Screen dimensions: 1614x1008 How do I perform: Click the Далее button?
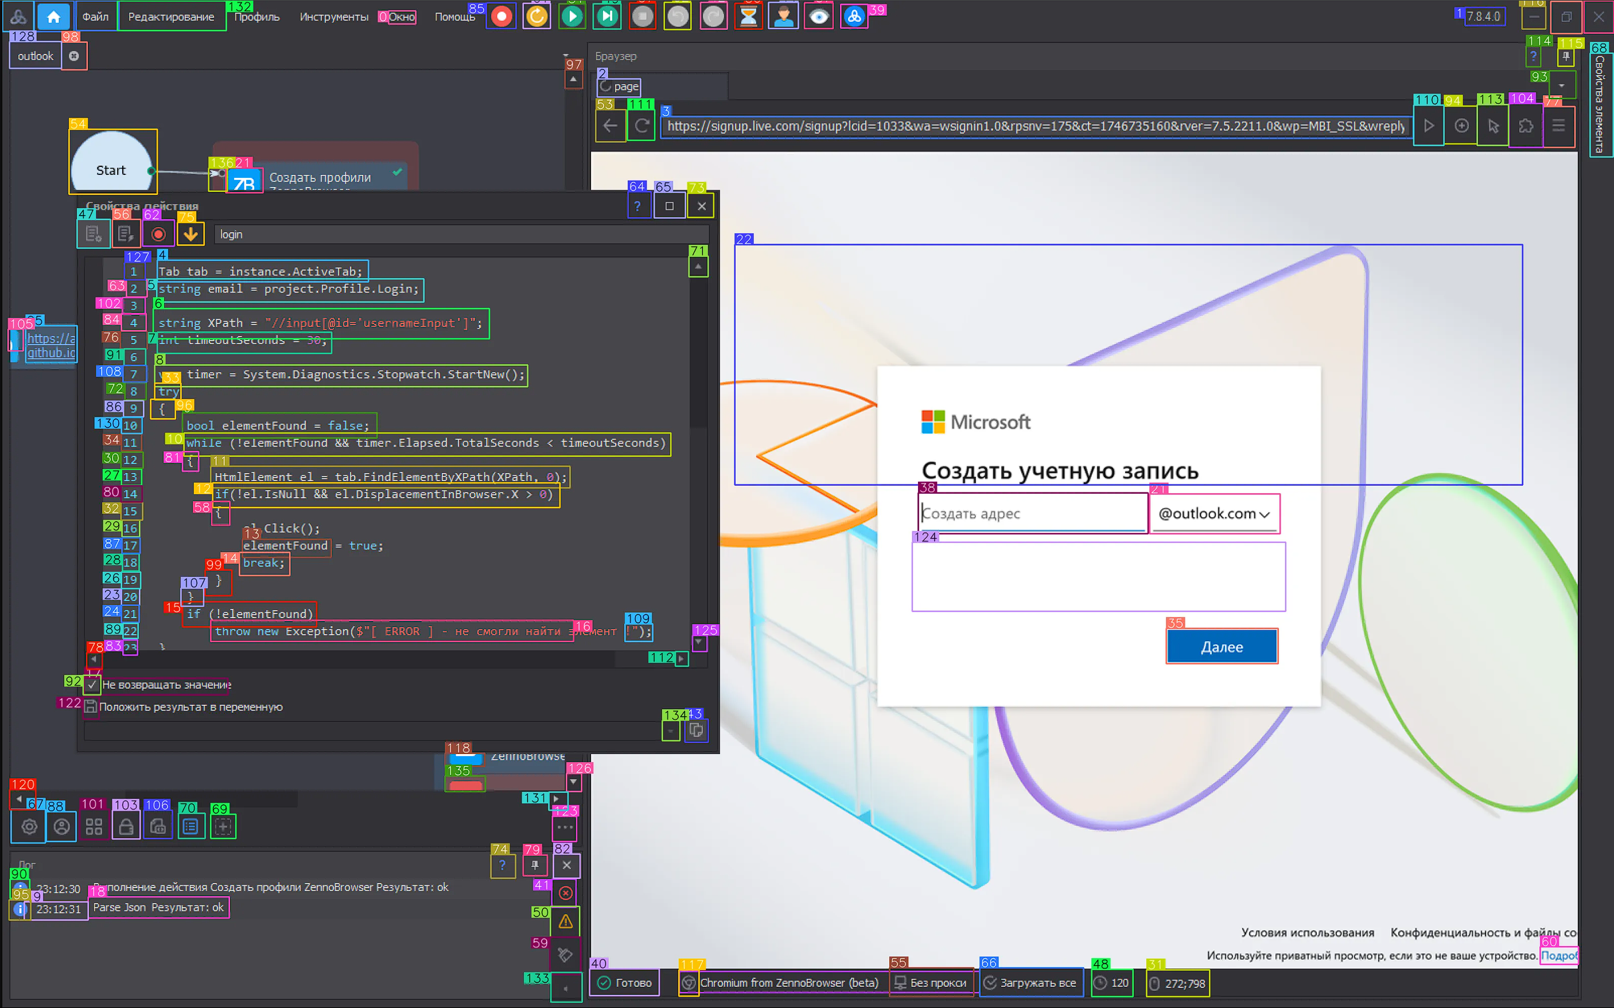click(1221, 647)
